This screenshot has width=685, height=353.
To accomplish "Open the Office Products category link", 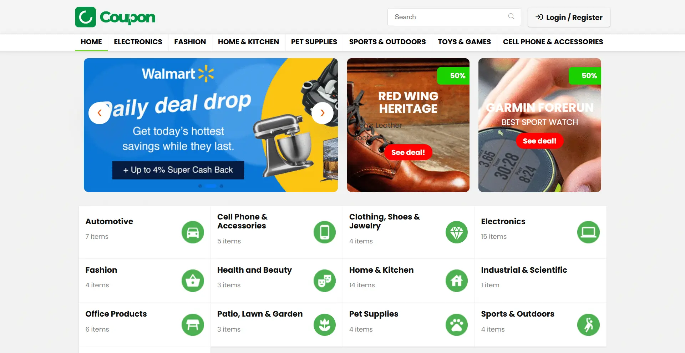I will [116, 314].
